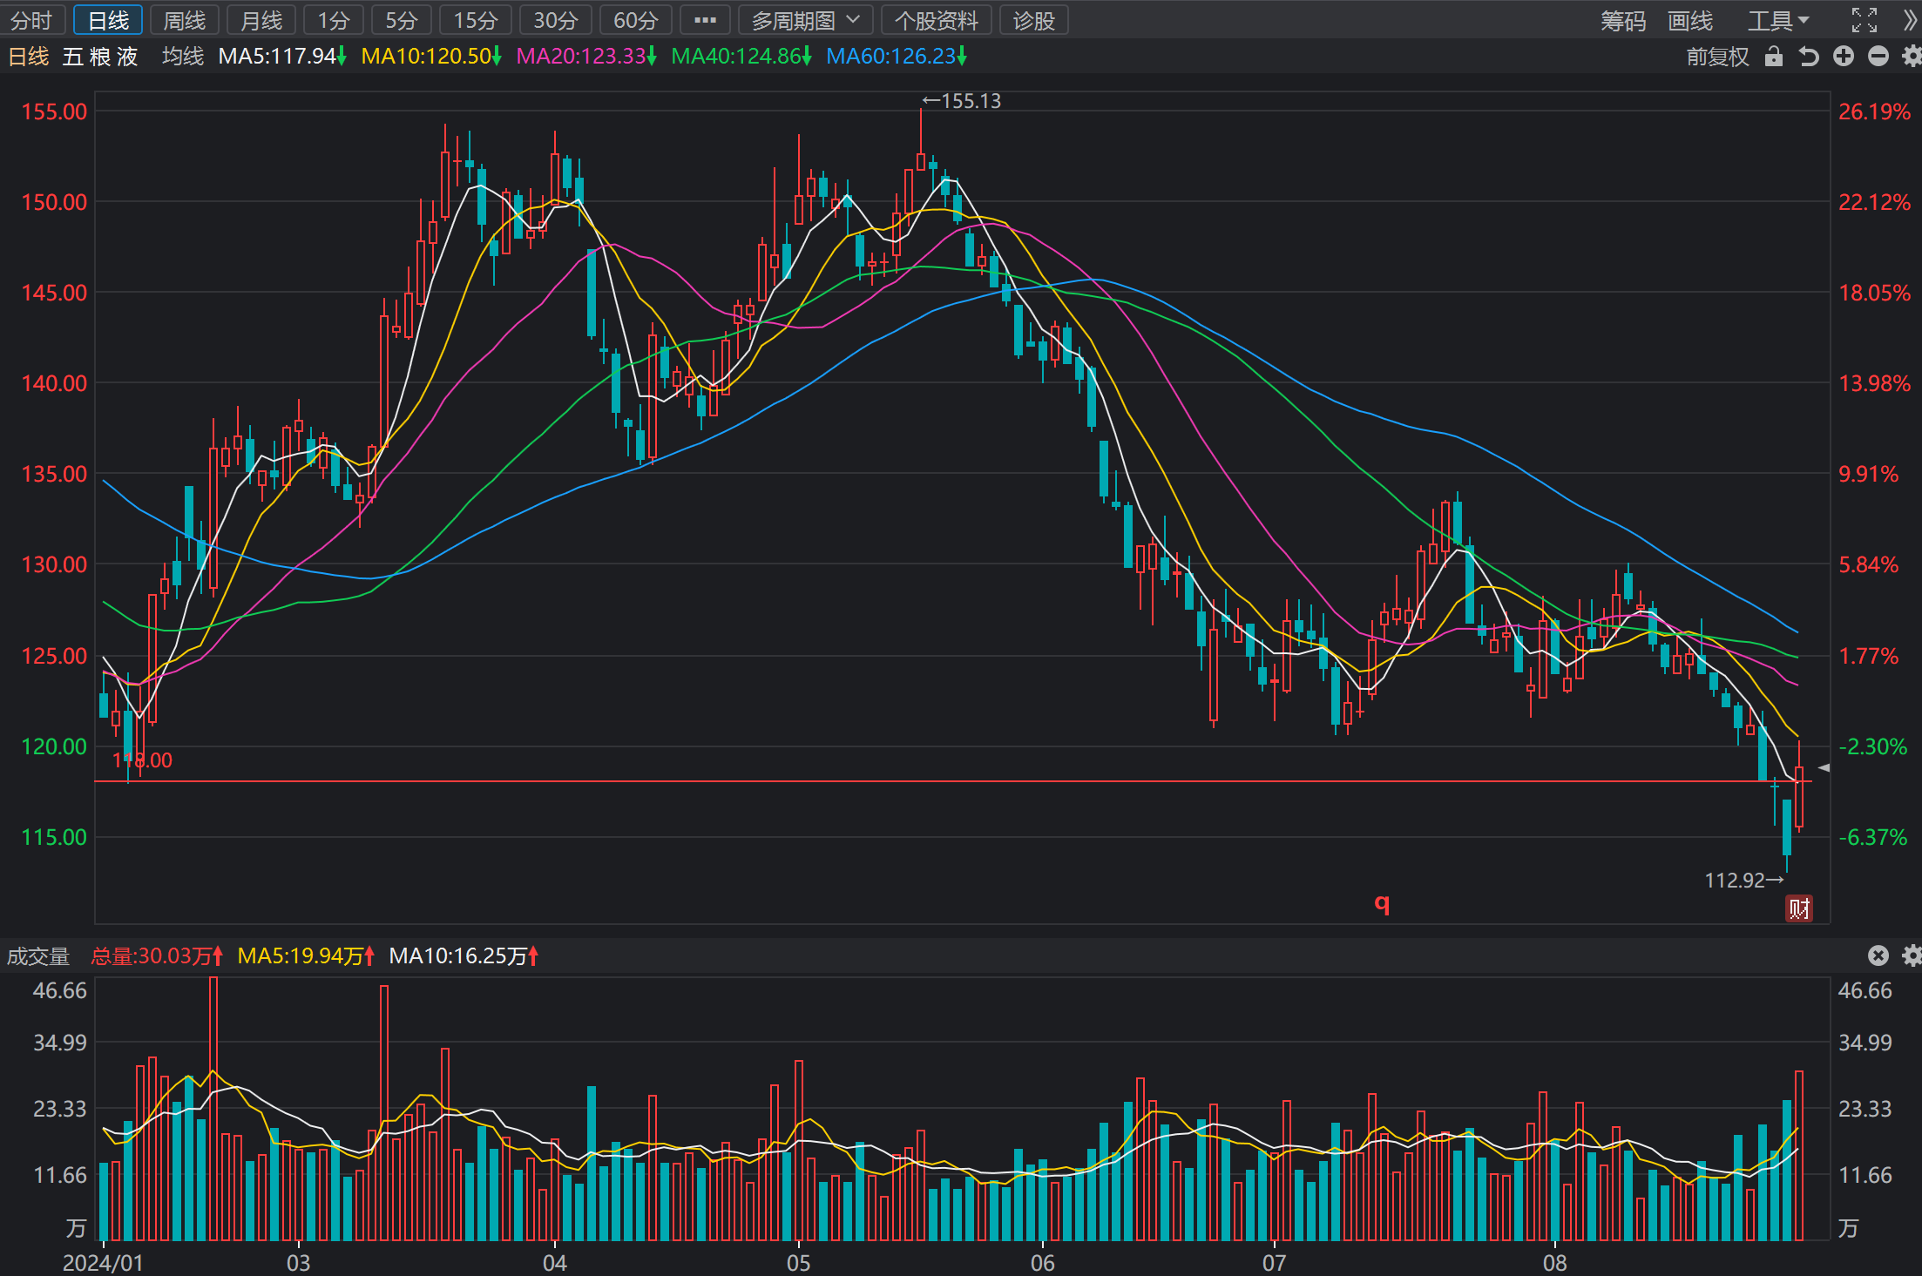Toggle fullscreen chart view icon

point(1864,20)
